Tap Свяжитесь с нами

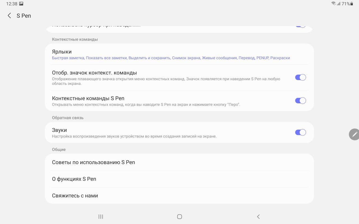click(x=75, y=196)
